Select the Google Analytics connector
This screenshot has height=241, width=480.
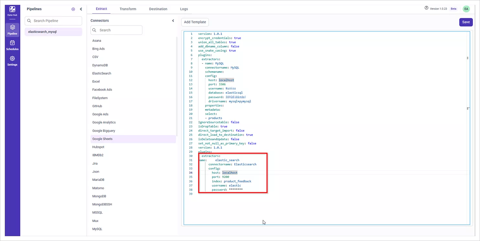tap(133, 122)
